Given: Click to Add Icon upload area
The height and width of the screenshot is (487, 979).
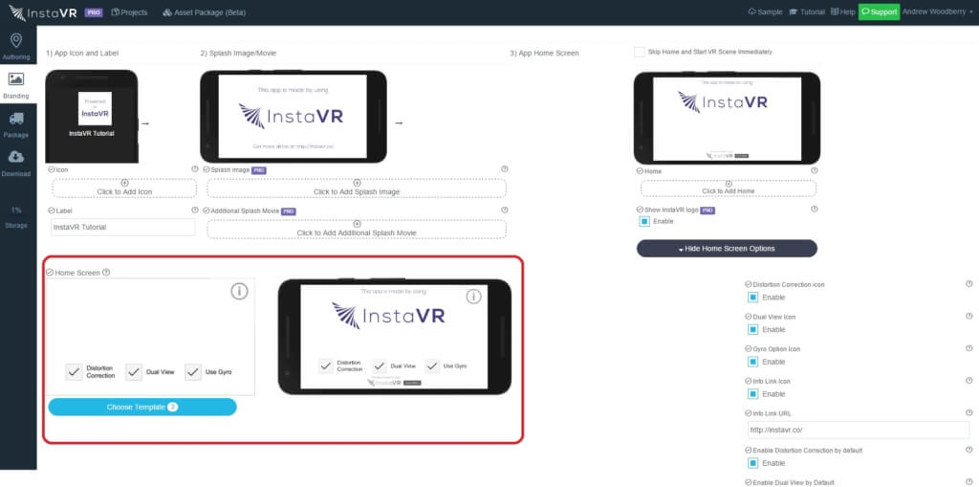Looking at the screenshot, I should pos(124,188).
